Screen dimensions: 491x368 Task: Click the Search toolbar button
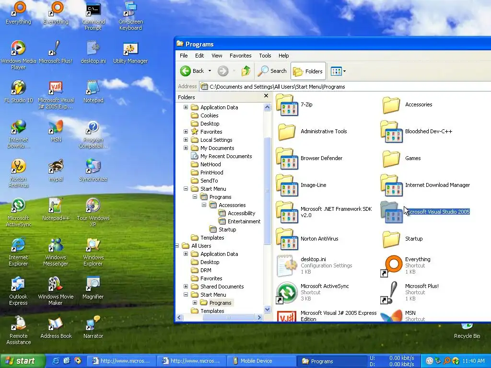click(272, 71)
